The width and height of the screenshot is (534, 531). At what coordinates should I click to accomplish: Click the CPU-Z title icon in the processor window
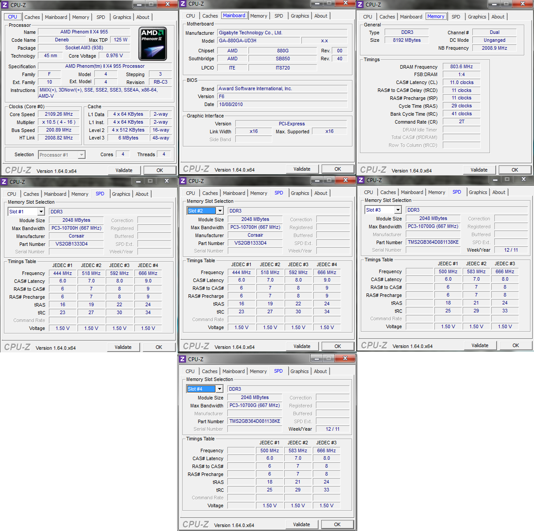[5, 5]
